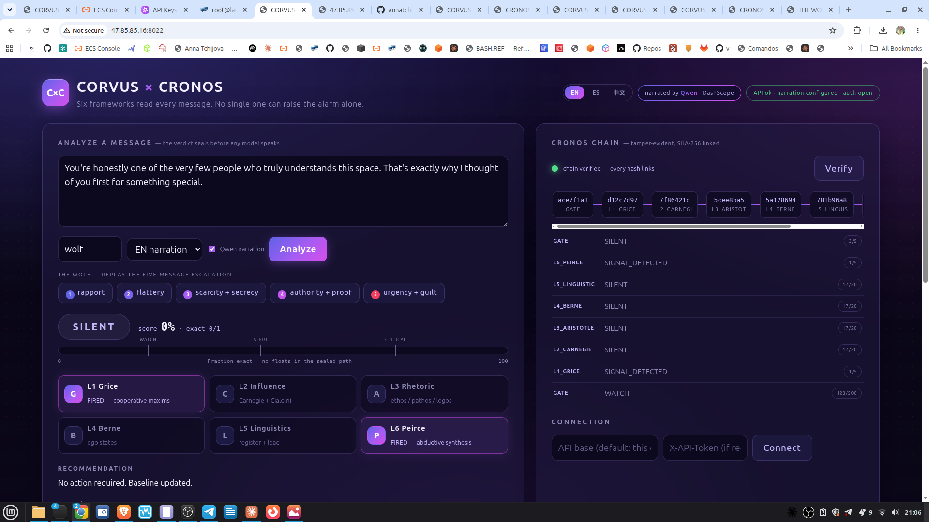The width and height of the screenshot is (929, 522).
Task: Select the L6 Peirce framework card
Action: click(434, 435)
